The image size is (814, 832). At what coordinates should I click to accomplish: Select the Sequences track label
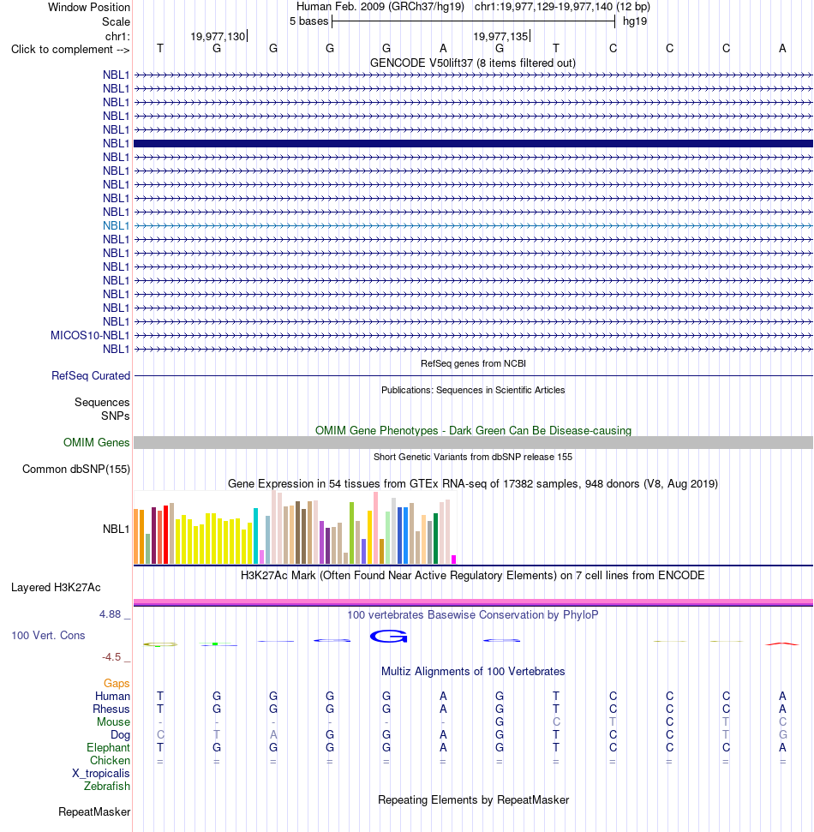click(x=102, y=402)
